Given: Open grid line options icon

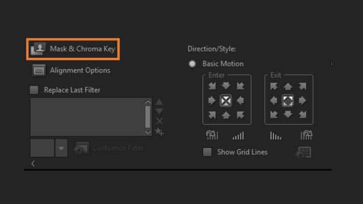Looking at the screenshot, I should tap(304, 152).
